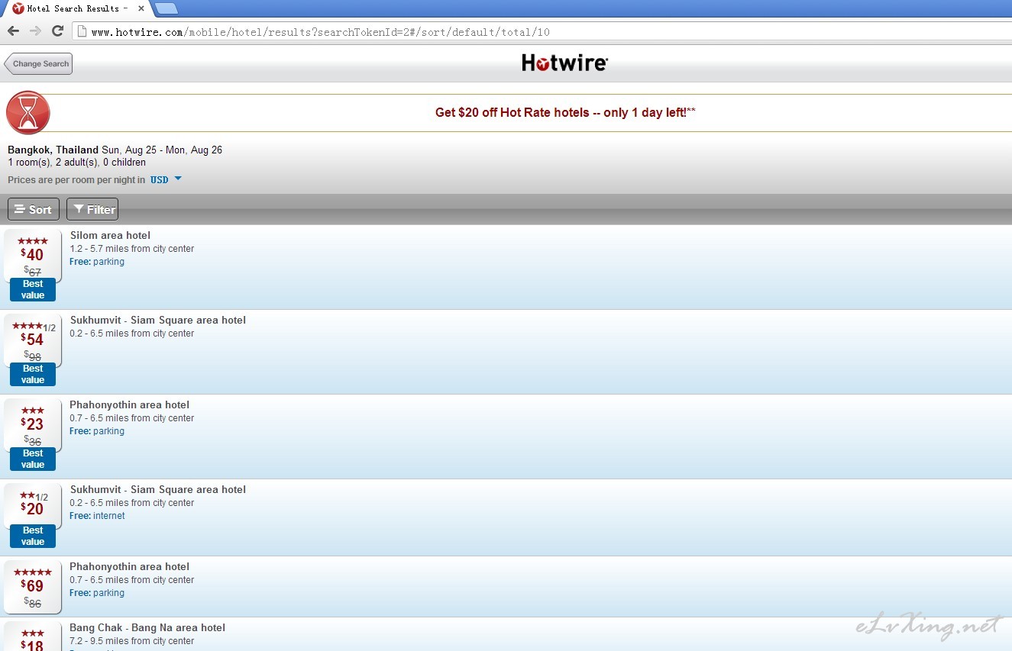Click 'Free: internet' amenity text

click(x=97, y=516)
